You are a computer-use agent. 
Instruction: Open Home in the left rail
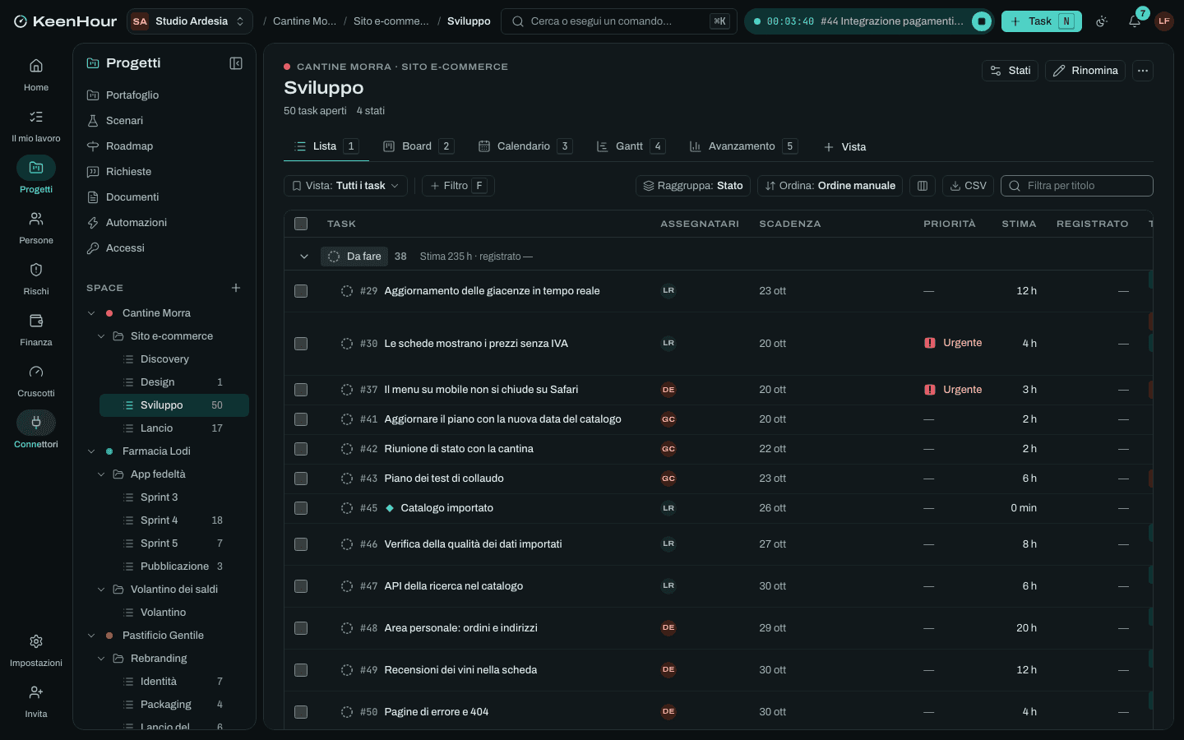(36, 74)
